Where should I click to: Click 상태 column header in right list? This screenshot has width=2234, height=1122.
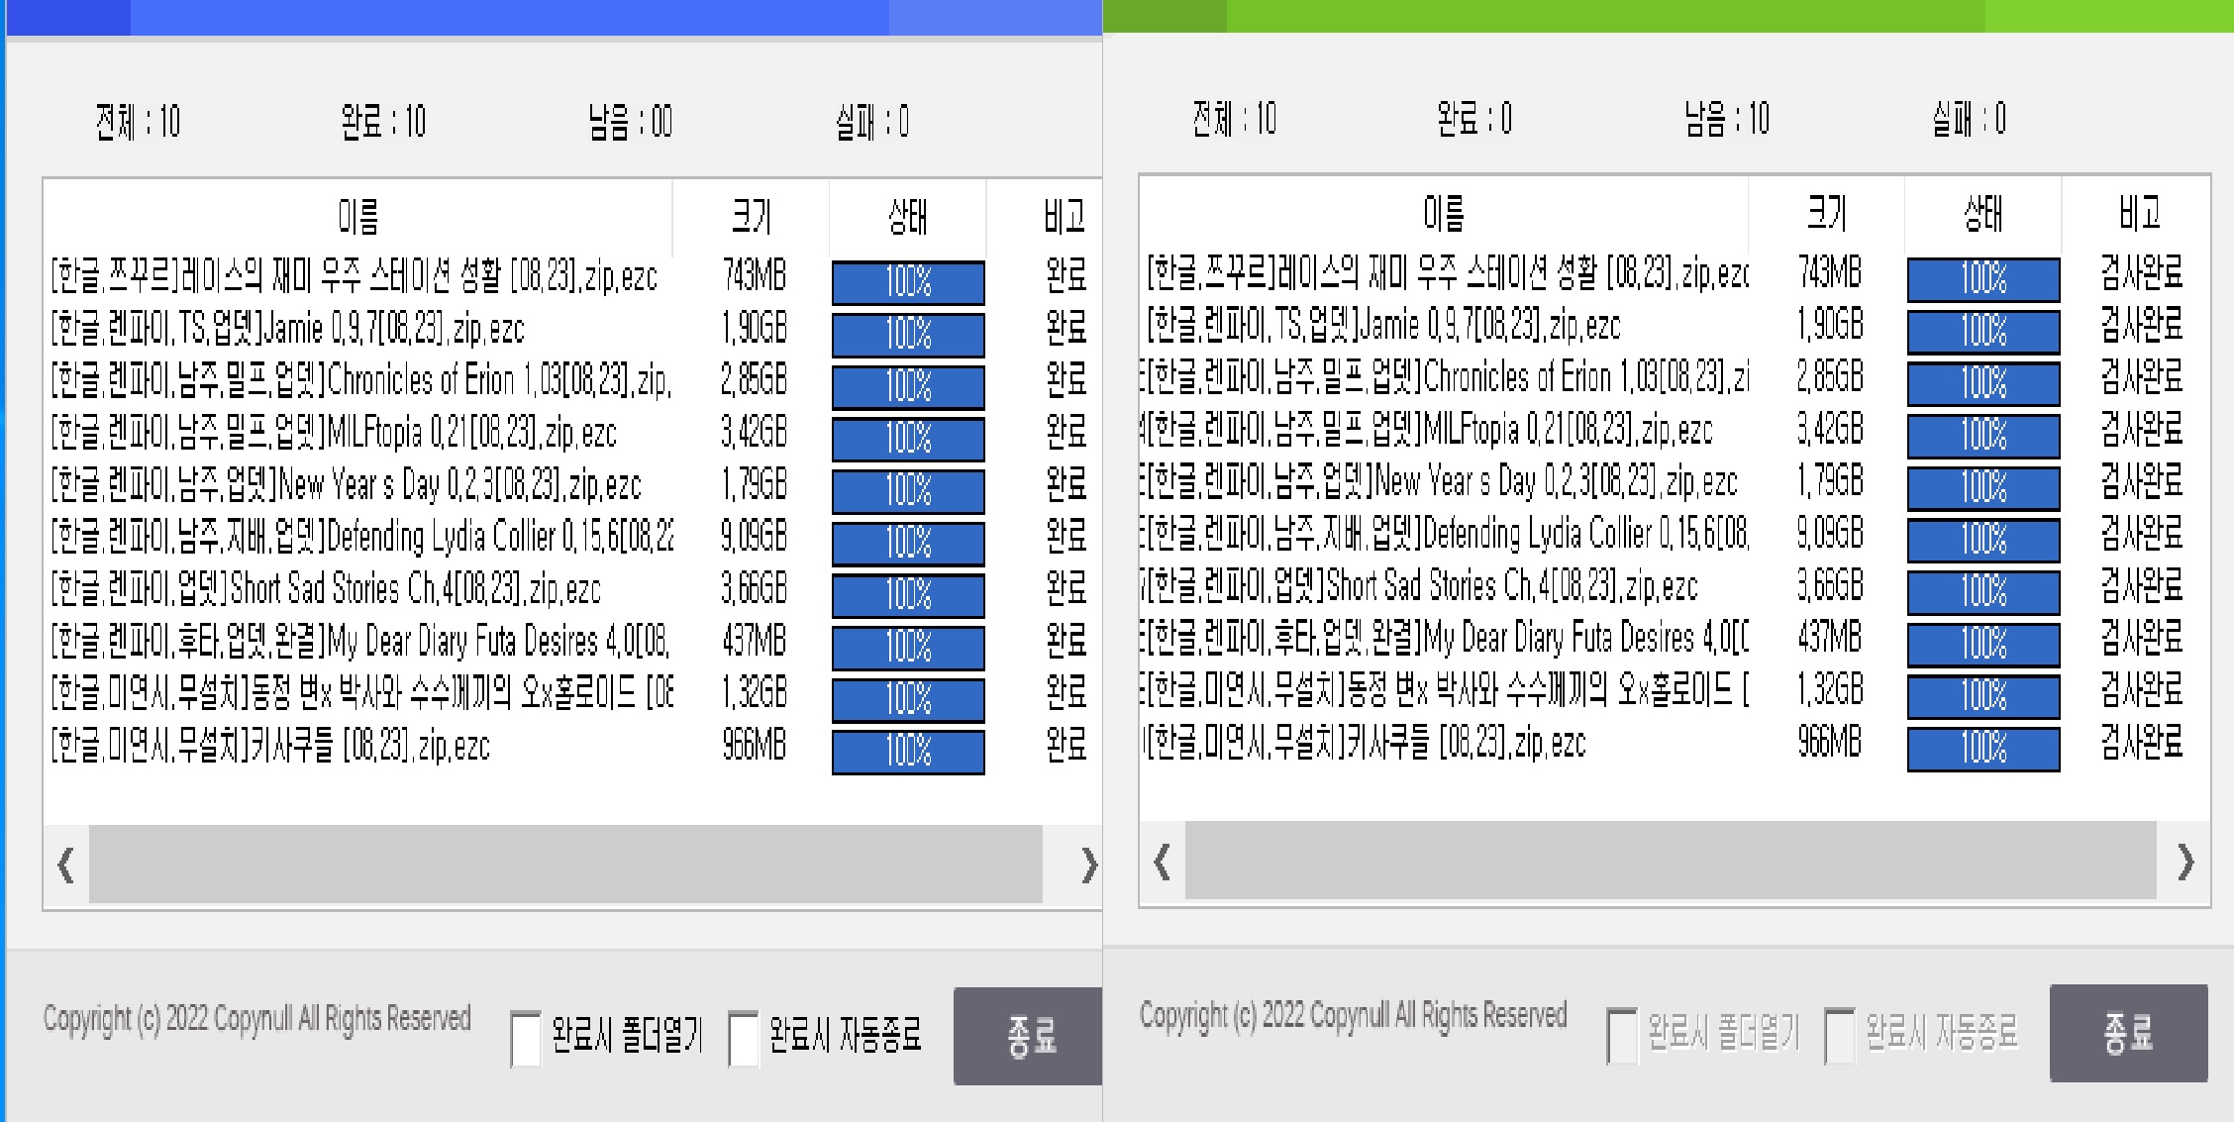tap(1982, 213)
